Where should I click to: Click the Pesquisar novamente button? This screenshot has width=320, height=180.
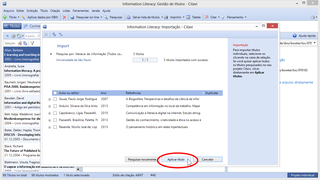pyautogui.click(x=142, y=159)
